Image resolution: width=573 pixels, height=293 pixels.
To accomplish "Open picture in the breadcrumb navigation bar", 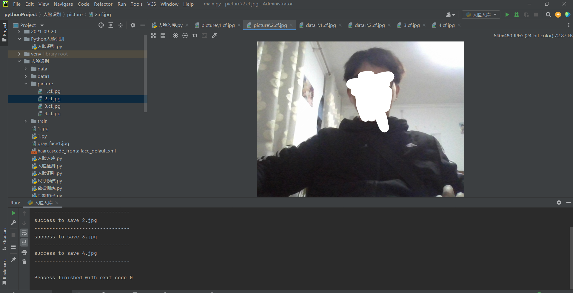I will [75, 14].
